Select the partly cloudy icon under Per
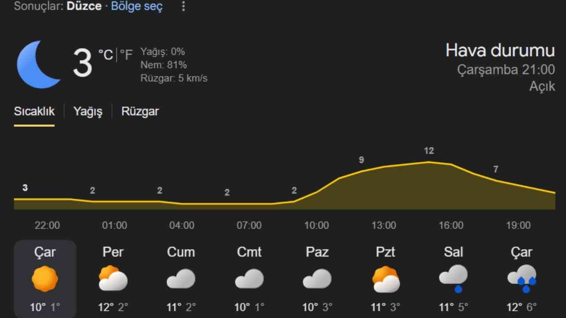The height and width of the screenshot is (318, 566). tap(113, 279)
